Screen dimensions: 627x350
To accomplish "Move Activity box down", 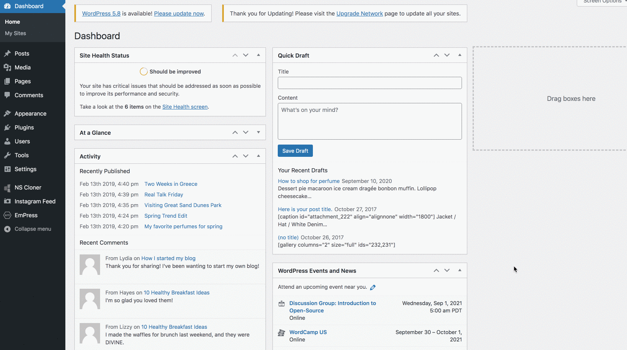I will coord(245,156).
